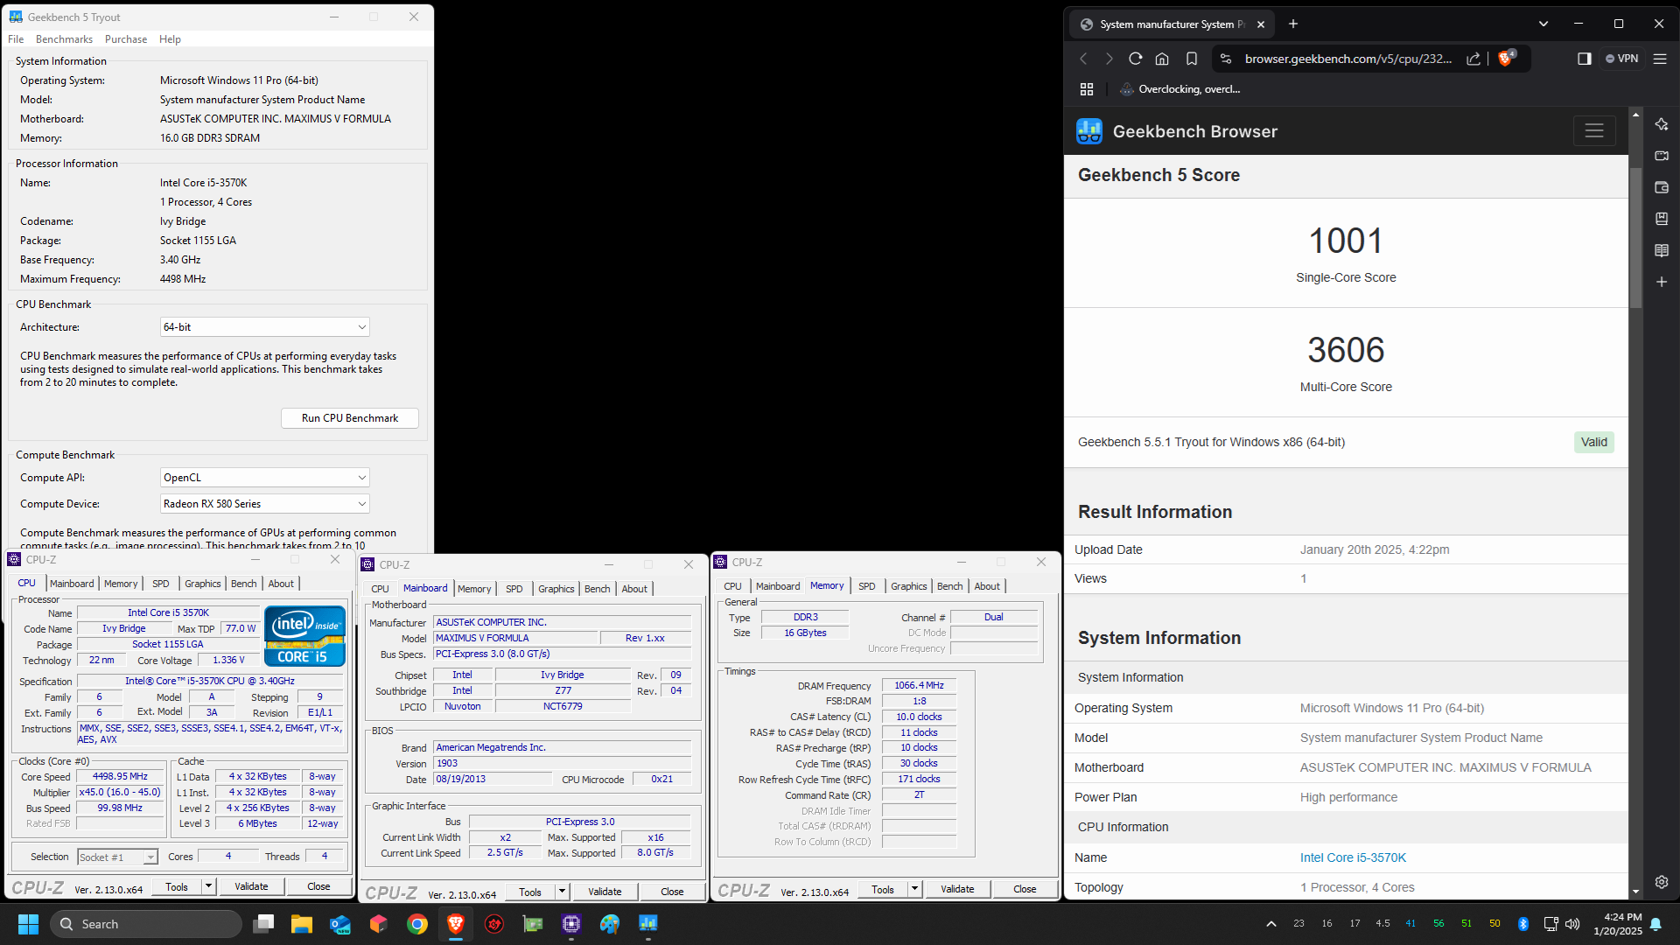The width and height of the screenshot is (1680, 945).
Task: Open Compute API OpenCL dropdown
Action: pos(265,478)
